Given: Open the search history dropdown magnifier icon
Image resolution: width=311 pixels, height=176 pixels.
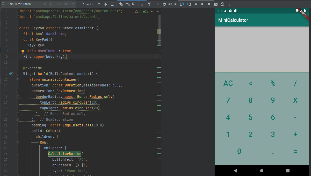Looking at the screenshot, I should (4, 4).
